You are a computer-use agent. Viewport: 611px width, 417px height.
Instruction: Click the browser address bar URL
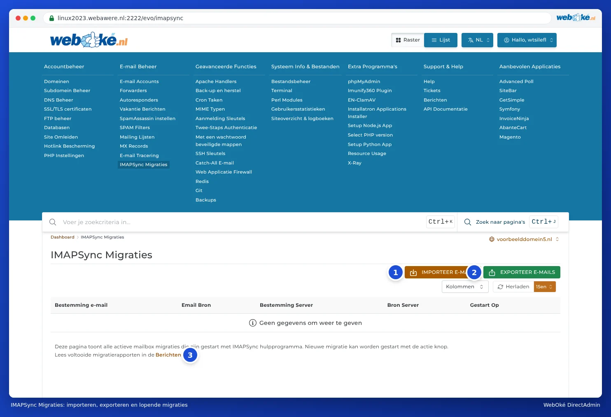120,18
